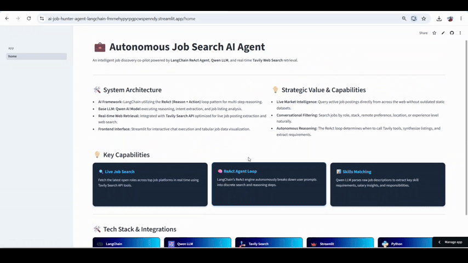The height and width of the screenshot is (263, 468).
Task: Click the Python badge logo icon
Action: click(385, 244)
